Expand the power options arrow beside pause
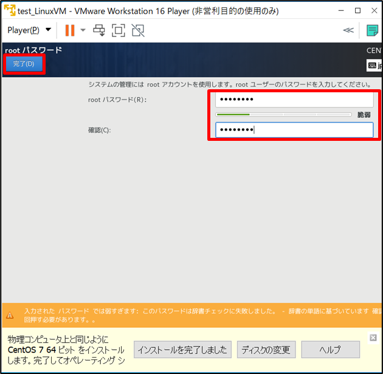 click(x=83, y=30)
